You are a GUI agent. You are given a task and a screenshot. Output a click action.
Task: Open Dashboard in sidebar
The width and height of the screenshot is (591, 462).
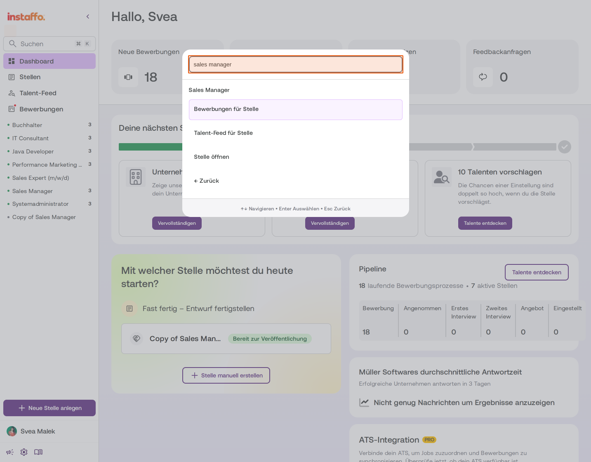(49, 61)
